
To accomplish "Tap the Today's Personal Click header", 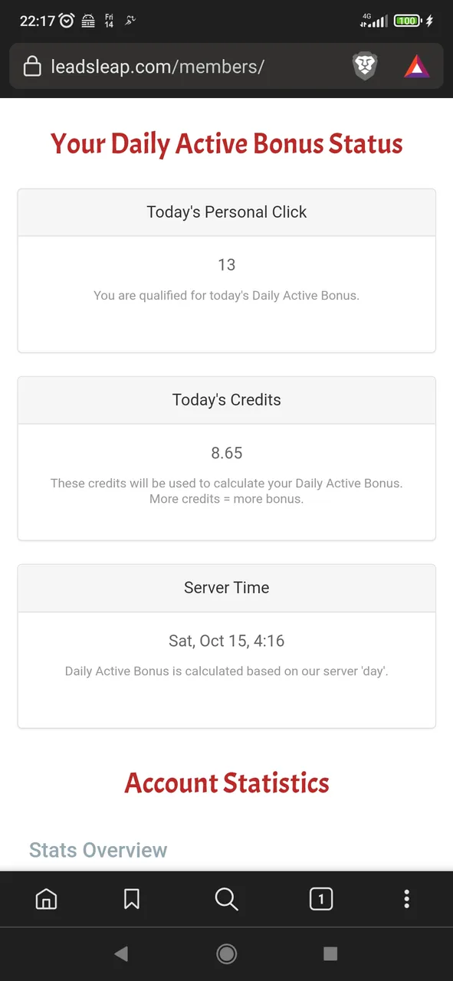I will (227, 212).
